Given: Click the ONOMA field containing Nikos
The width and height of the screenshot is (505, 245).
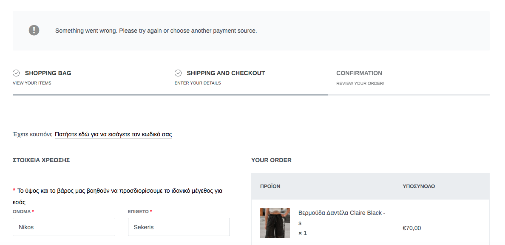Looking at the screenshot, I should point(64,227).
